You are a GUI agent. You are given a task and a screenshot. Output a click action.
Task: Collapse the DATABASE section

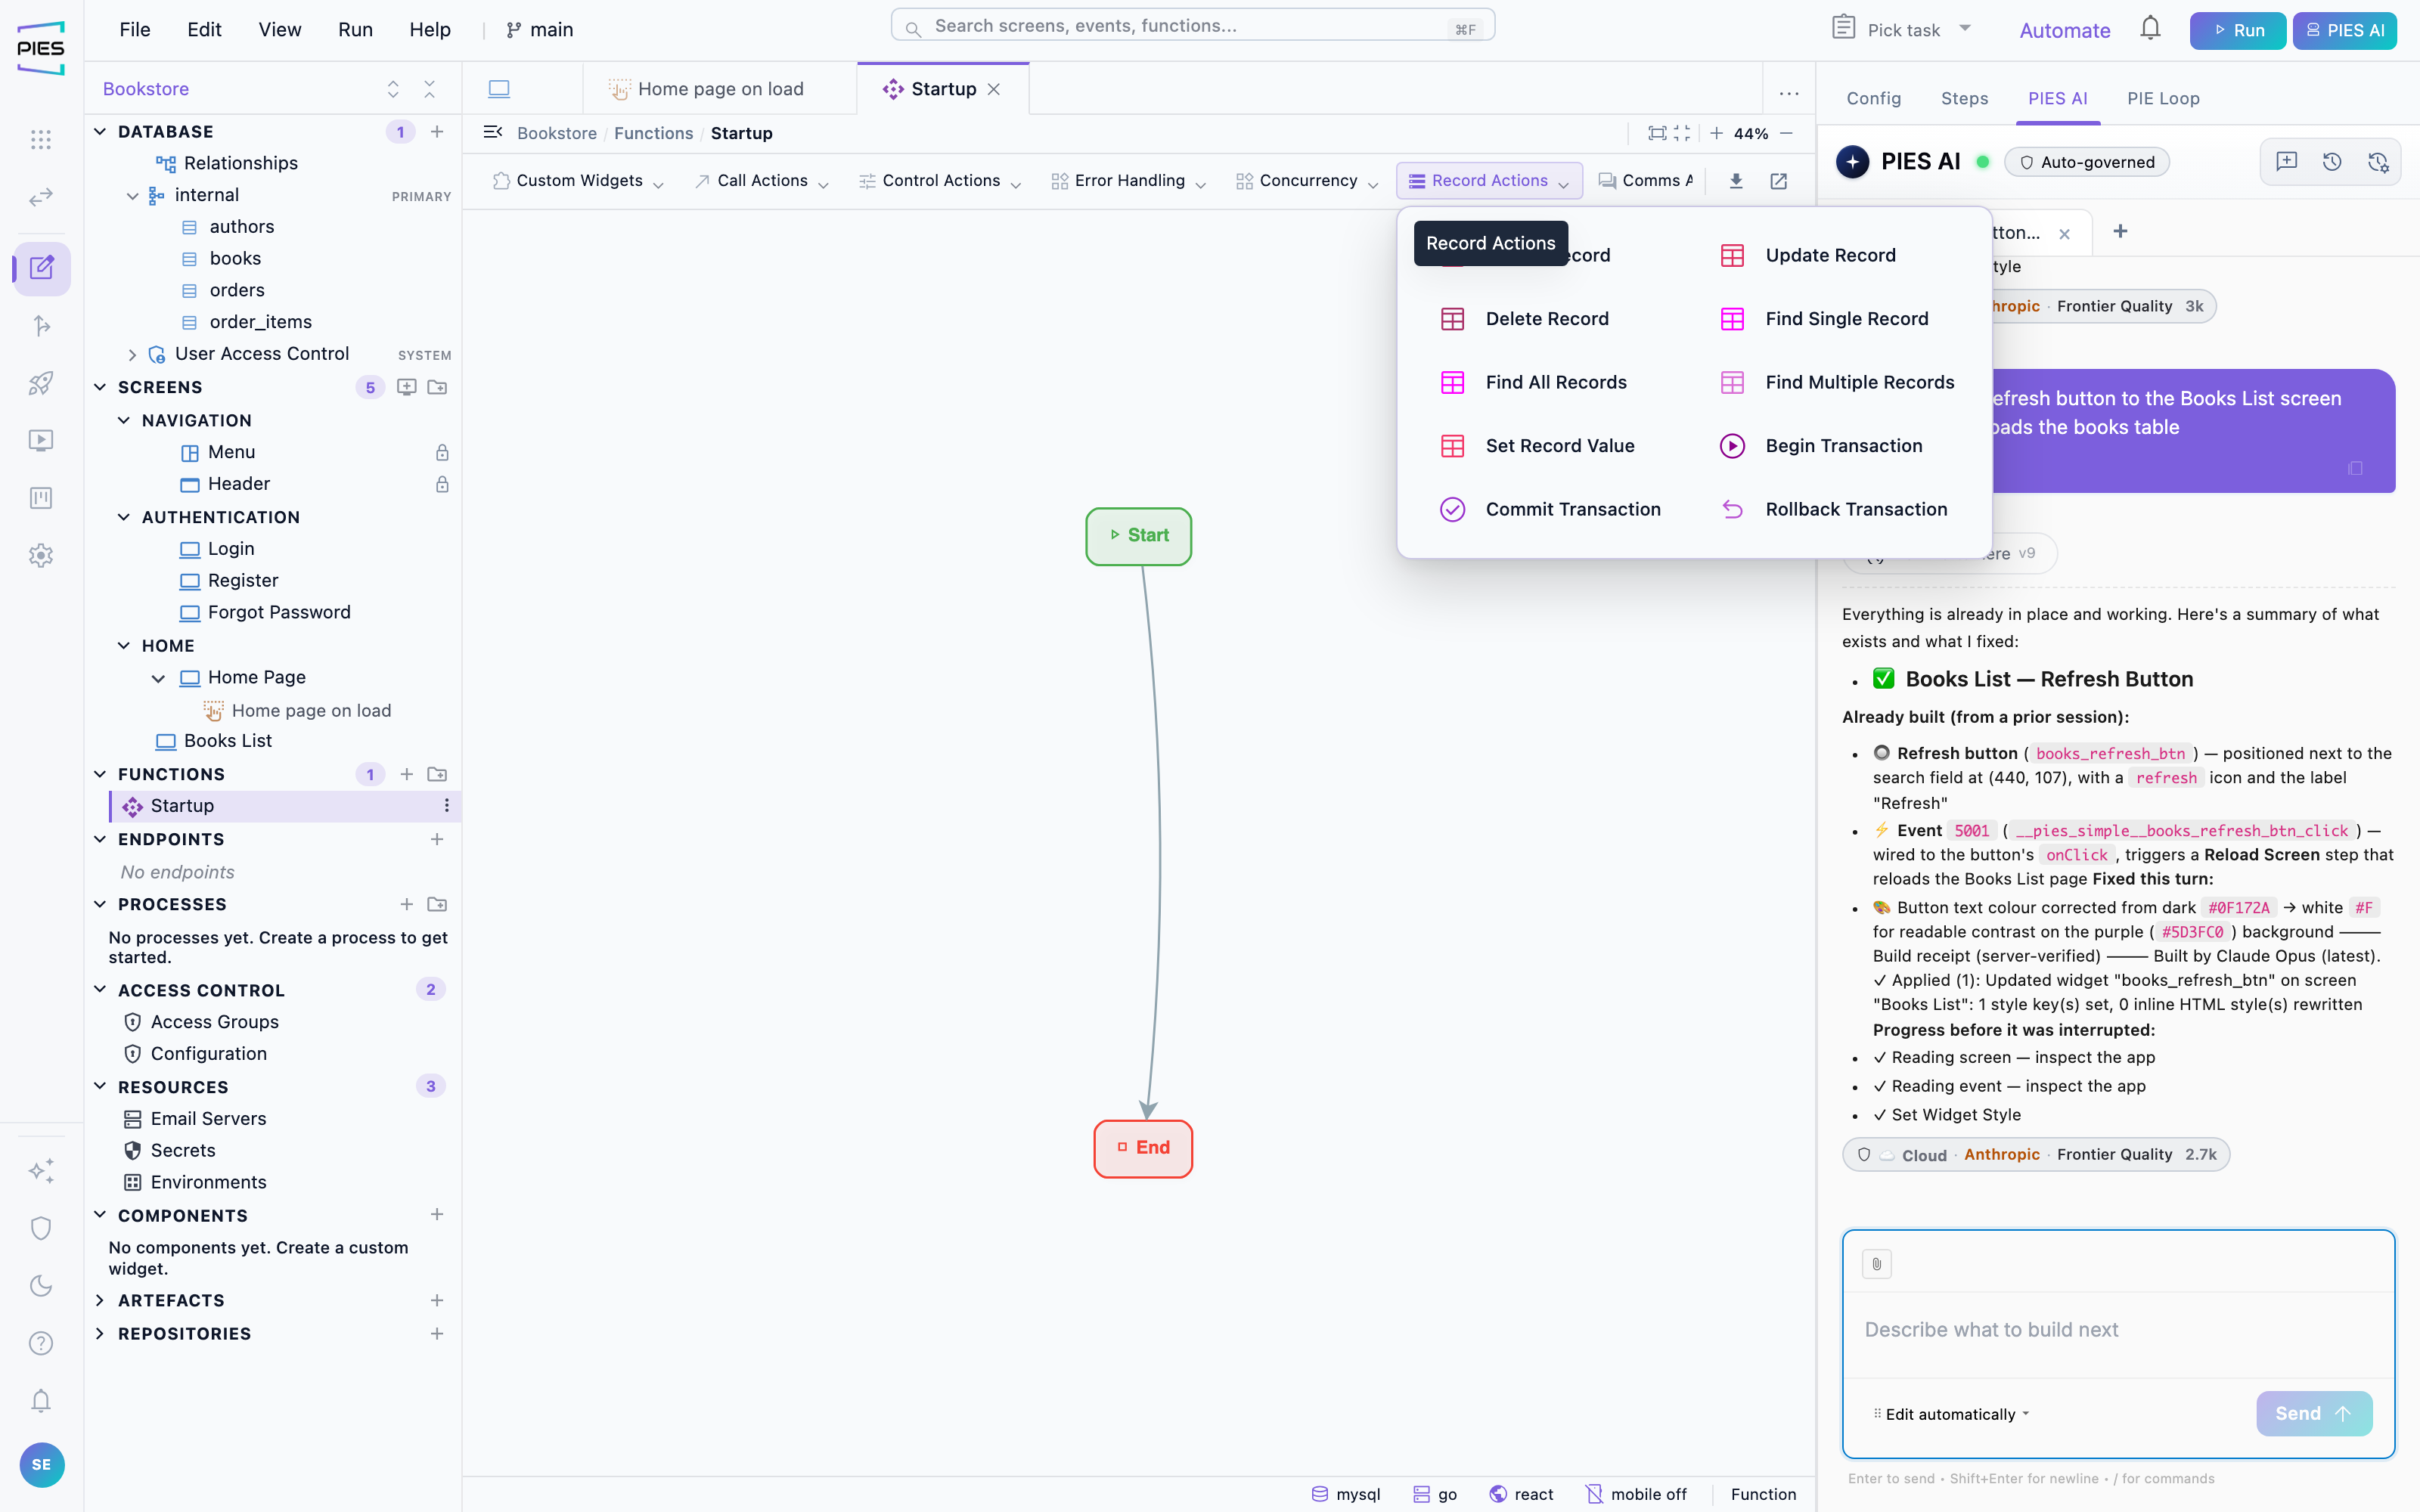(x=100, y=132)
